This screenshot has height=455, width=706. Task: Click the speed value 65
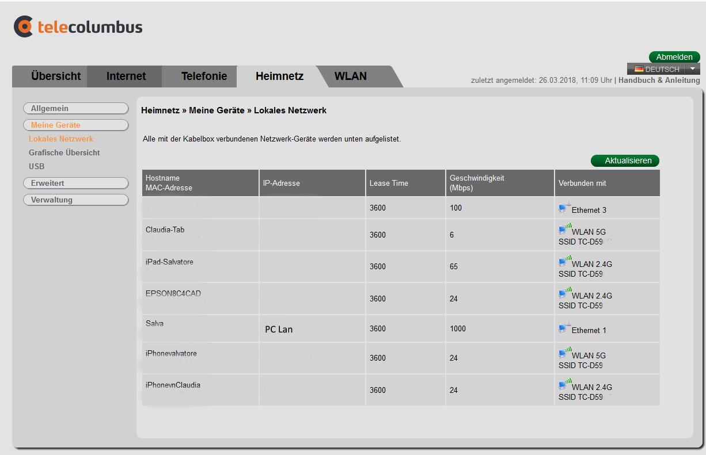pos(454,266)
